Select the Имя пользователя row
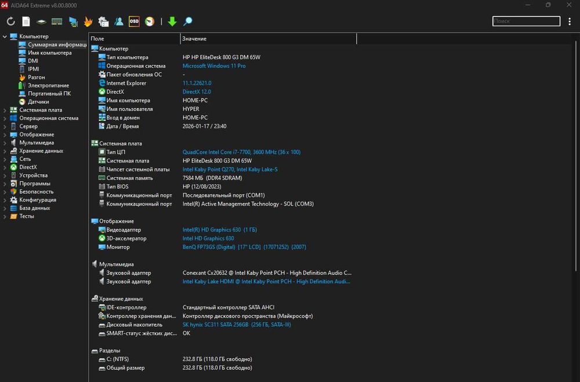The width and height of the screenshot is (580, 382). click(x=223, y=109)
